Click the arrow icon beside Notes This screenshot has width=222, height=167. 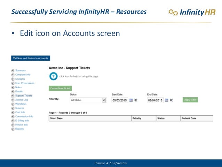point(13,87)
